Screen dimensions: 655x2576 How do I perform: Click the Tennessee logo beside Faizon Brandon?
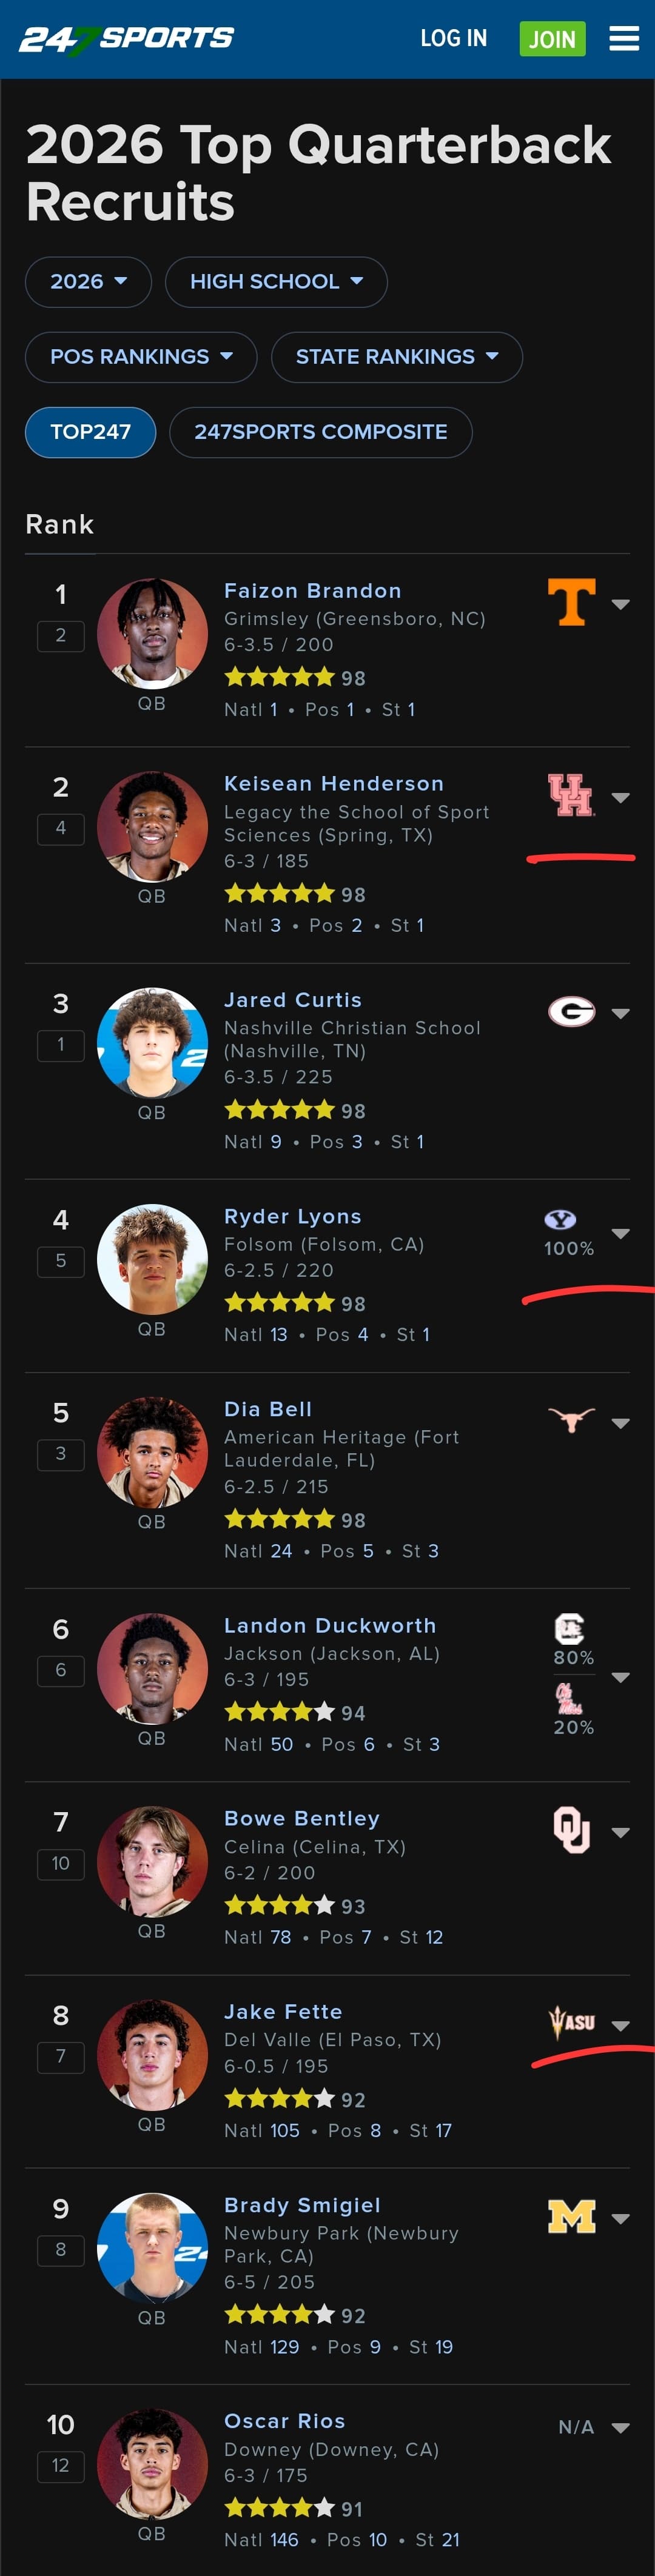pyautogui.click(x=571, y=602)
